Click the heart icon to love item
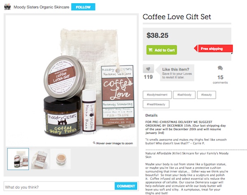Screen dimensions: 247x195 point(148,69)
